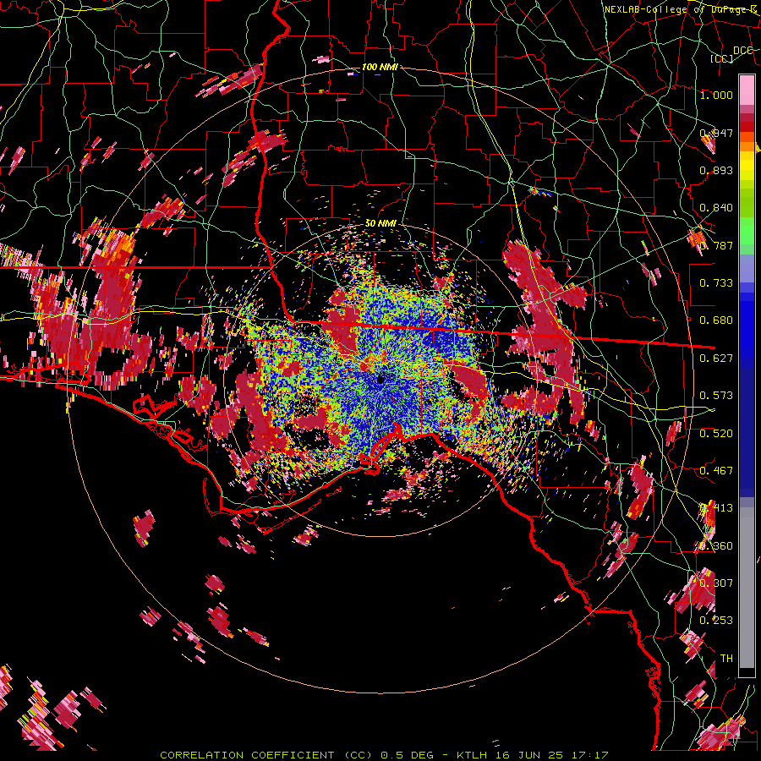Pick the periwinkle color bar band near 0.733
The image size is (761, 761).
click(747, 268)
